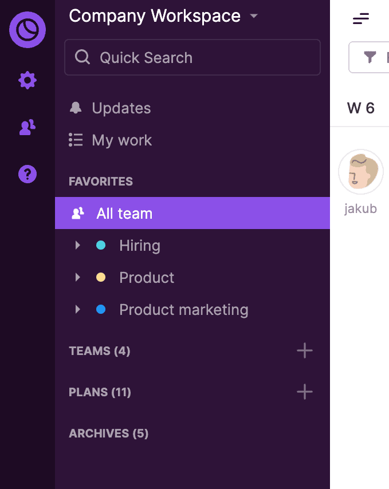Viewport: 389px width, 489px height.
Task: Add a new team with plus icon
Action: click(x=305, y=350)
